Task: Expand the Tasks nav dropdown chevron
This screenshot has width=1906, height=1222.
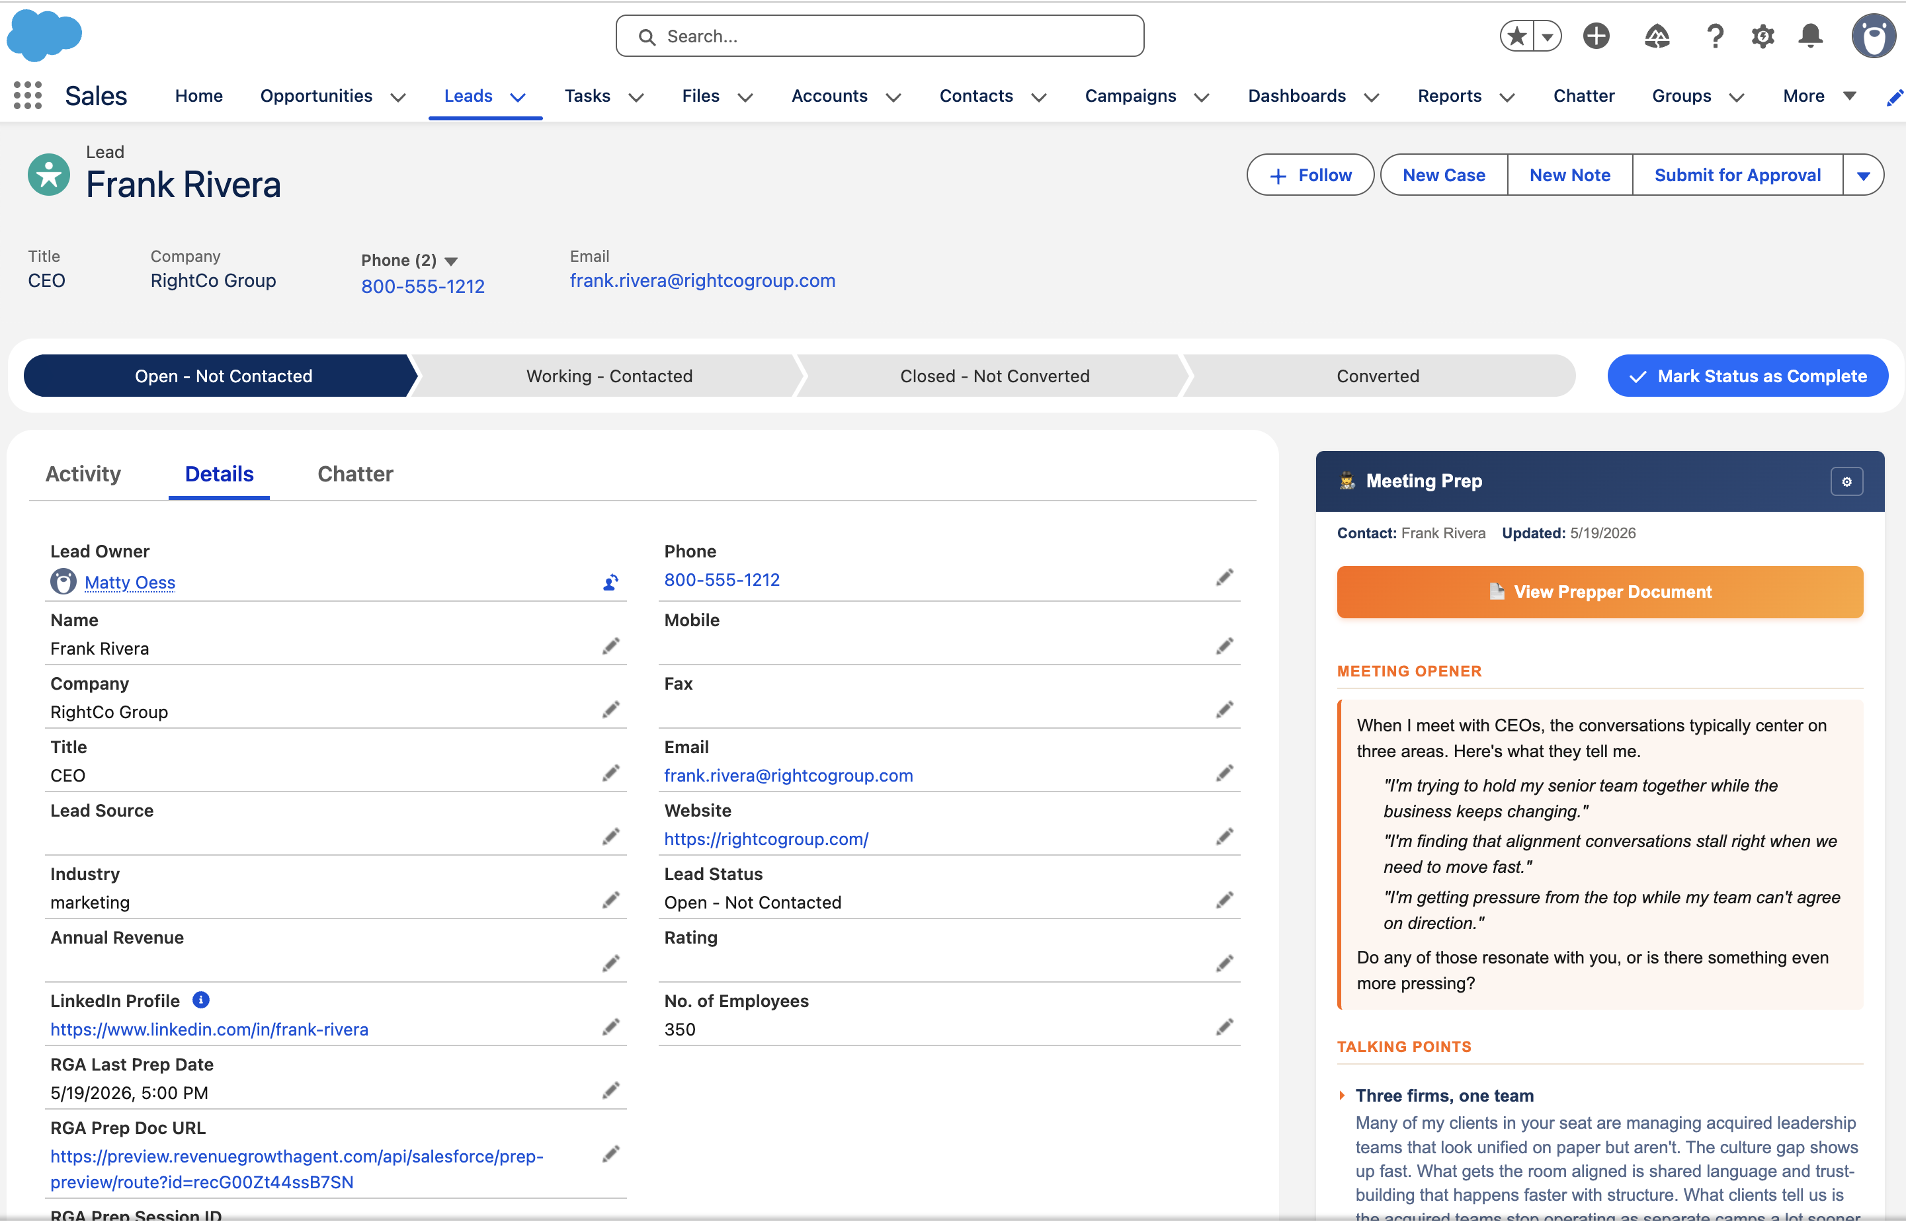Action: pos(636,97)
